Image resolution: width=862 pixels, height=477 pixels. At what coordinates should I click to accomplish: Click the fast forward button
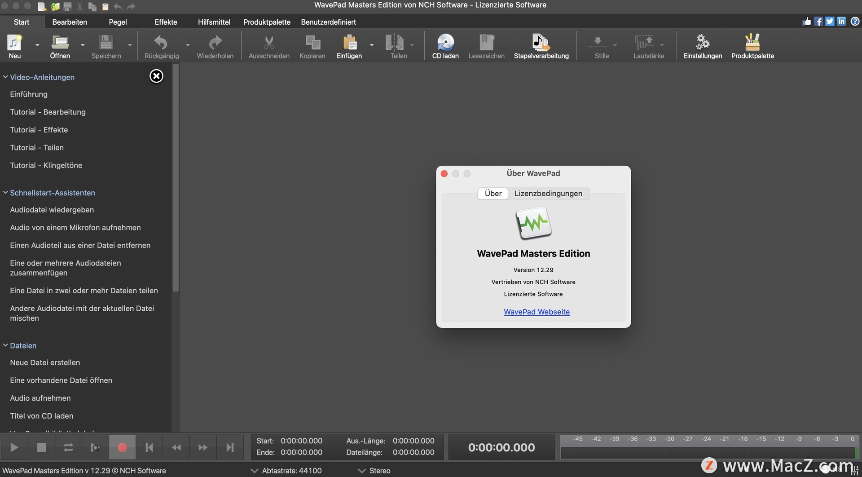203,447
